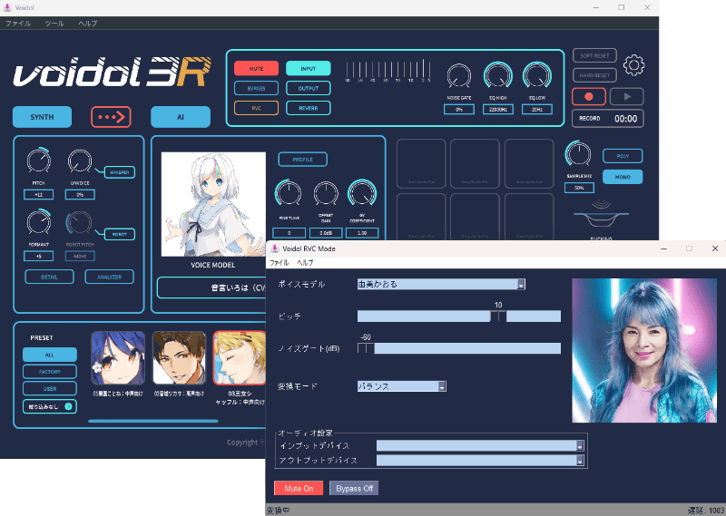The height and width of the screenshot is (516, 726).
Task: Toggle the OUTPUT button
Action: 308,88
